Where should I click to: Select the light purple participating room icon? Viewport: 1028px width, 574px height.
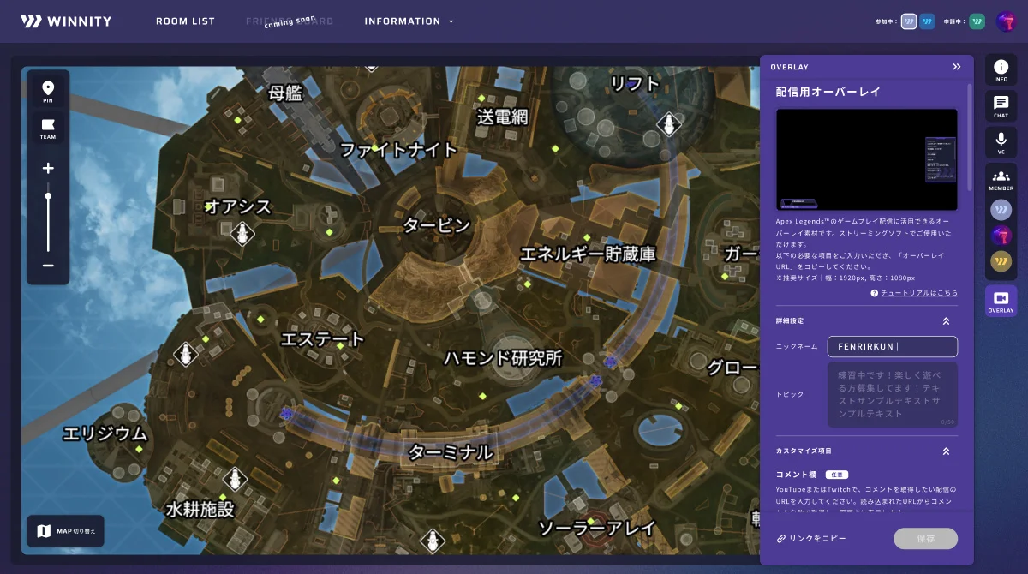[909, 21]
